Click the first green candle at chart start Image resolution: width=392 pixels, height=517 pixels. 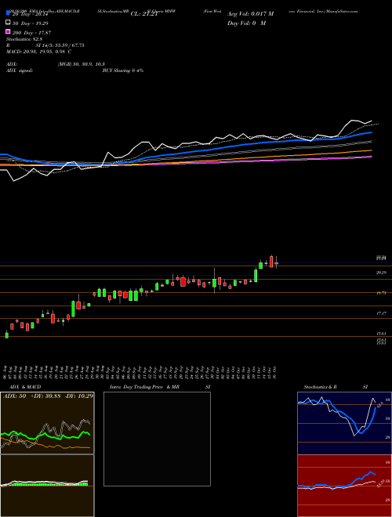click(x=6, y=335)
